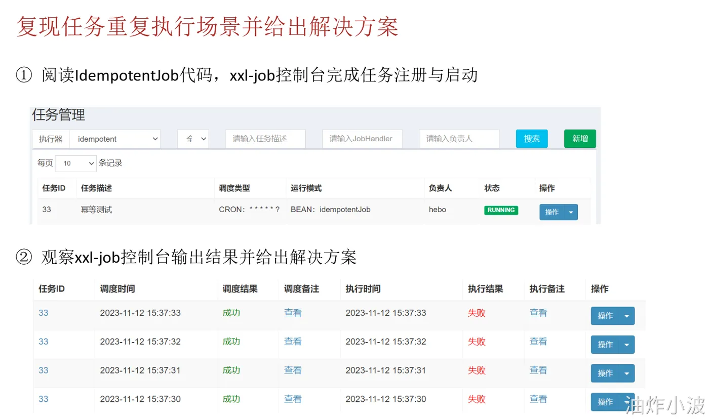
Task: Click the 调度结果 column header
Action: pos(240,289)
